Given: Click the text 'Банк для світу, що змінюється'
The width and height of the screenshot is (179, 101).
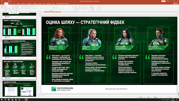Looking at the screenshot, I should tap(116, 89).
